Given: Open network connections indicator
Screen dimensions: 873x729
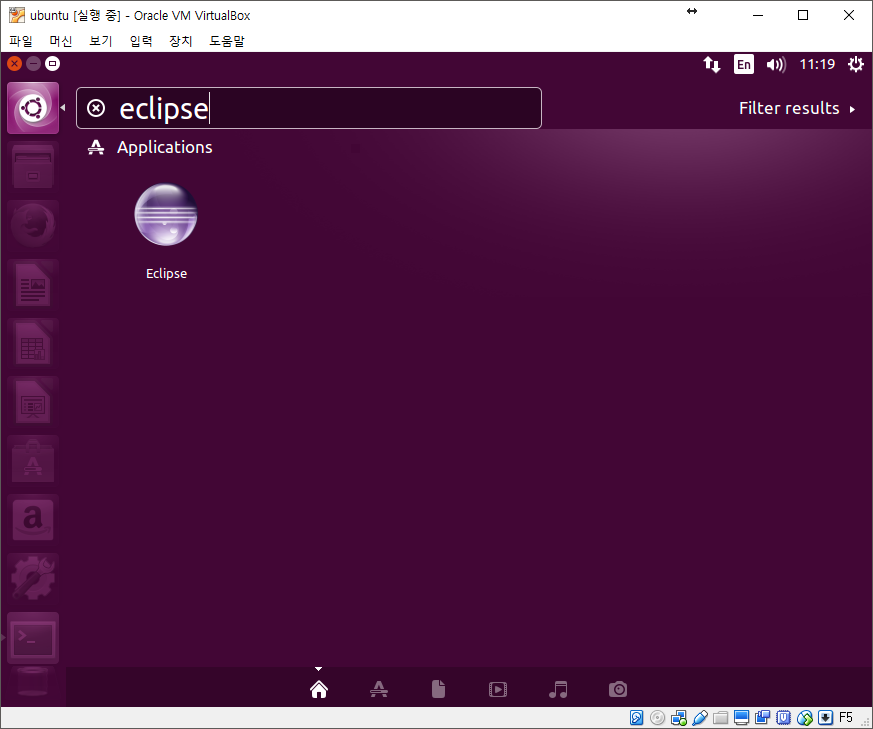Looking at the screenshot, I should [x=712, y=65].
